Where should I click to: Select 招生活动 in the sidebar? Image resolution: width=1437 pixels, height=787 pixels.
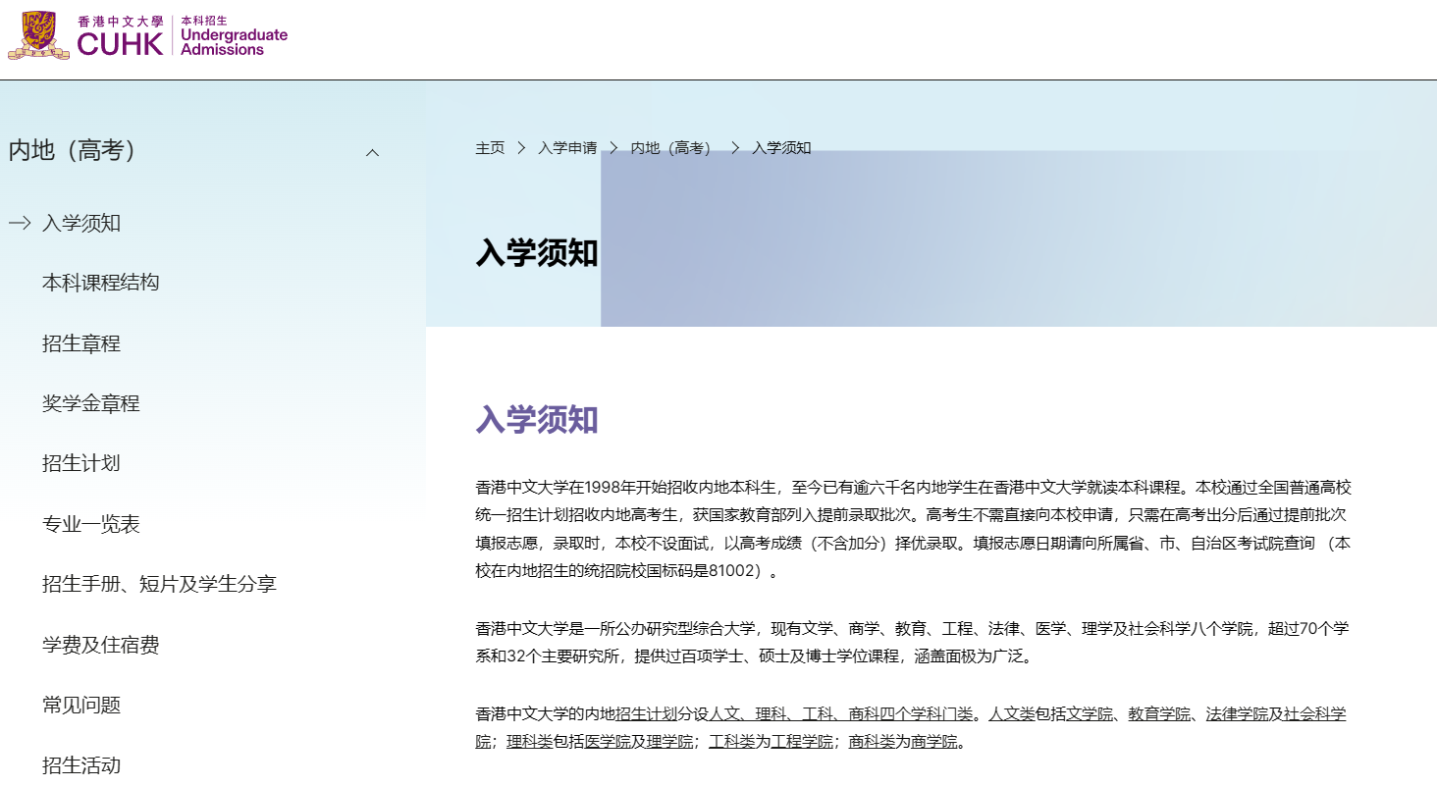80,765
